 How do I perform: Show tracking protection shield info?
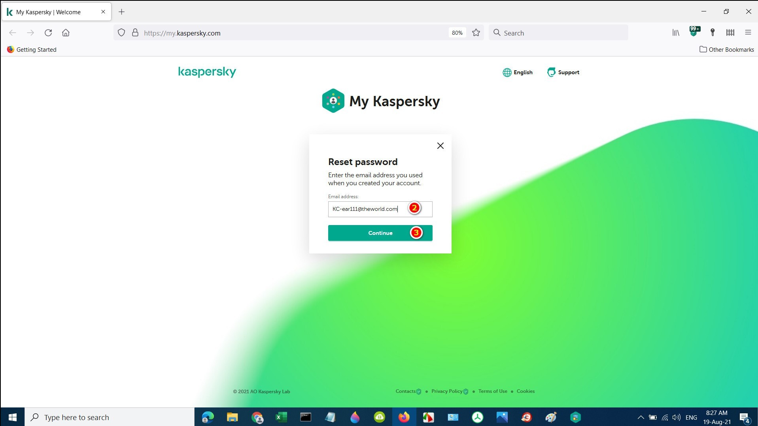click(x=121, y=33)
